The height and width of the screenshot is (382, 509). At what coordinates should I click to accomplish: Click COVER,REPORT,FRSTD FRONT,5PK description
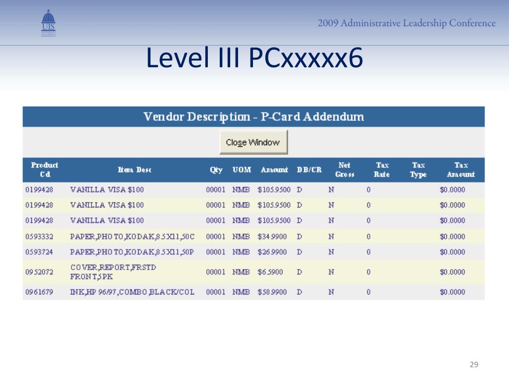coord(113,272)
